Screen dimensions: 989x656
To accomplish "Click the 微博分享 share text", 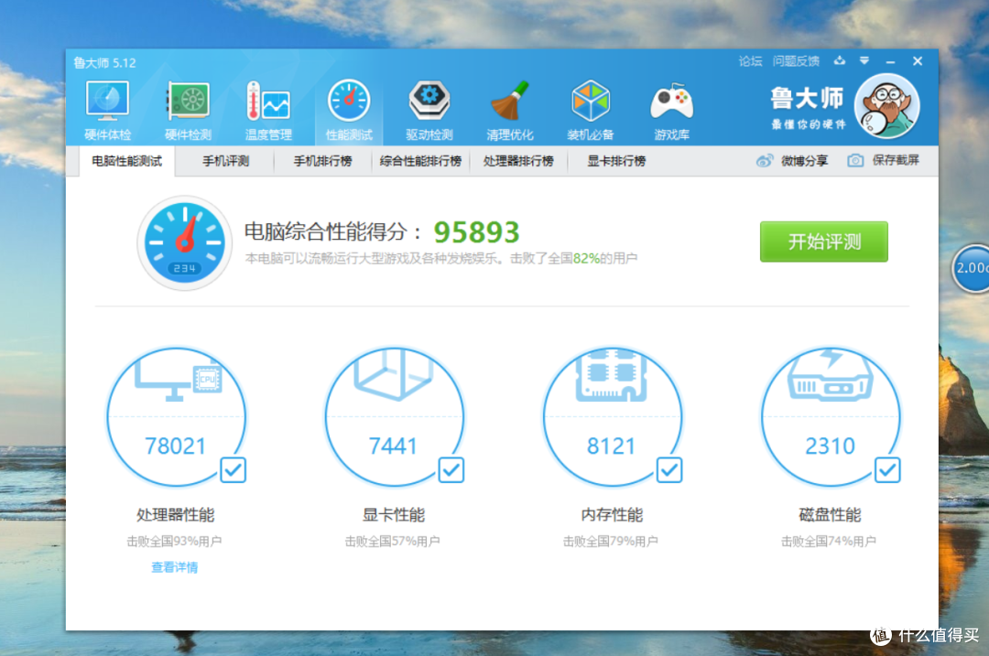I will click(804, 161).
